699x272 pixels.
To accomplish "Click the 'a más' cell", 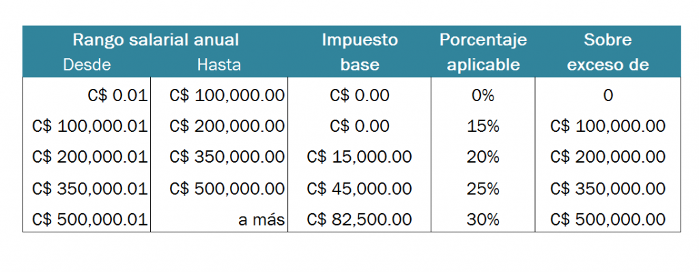I will coord(261,220).
